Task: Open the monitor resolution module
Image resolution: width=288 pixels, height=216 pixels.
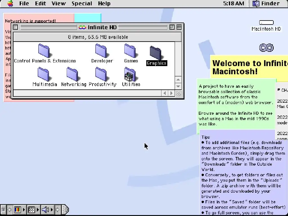Action: coord(31,210)
